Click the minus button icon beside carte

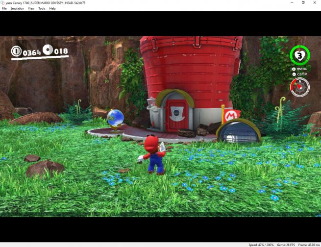pyautogui.click(x=294, y=74)
